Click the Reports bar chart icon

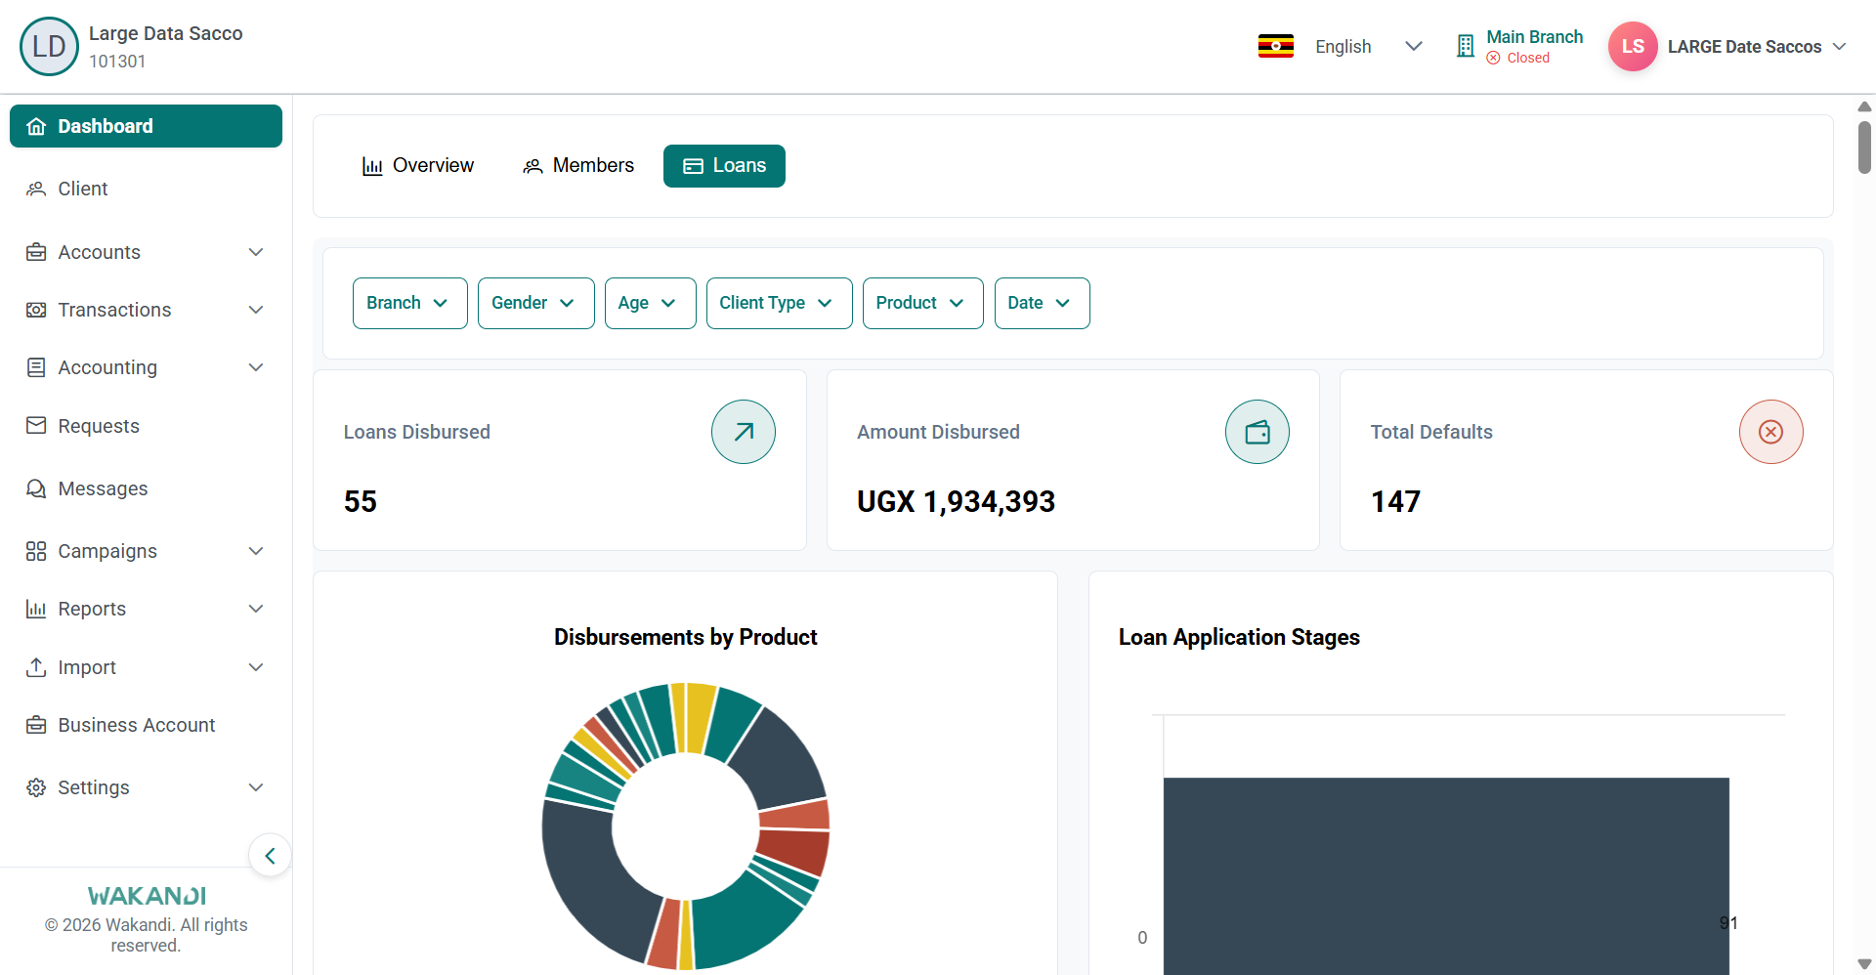[x=36, y=609]
